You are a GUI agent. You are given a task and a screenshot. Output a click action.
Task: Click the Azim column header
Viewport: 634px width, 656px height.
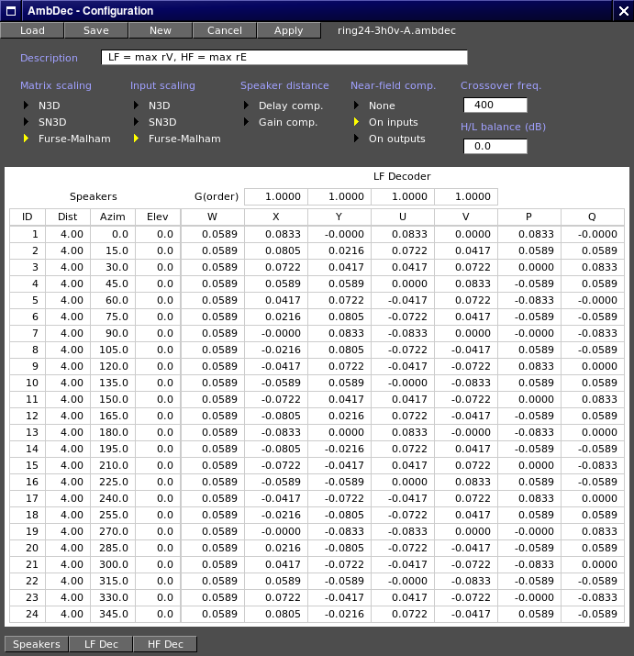[113, 217]
